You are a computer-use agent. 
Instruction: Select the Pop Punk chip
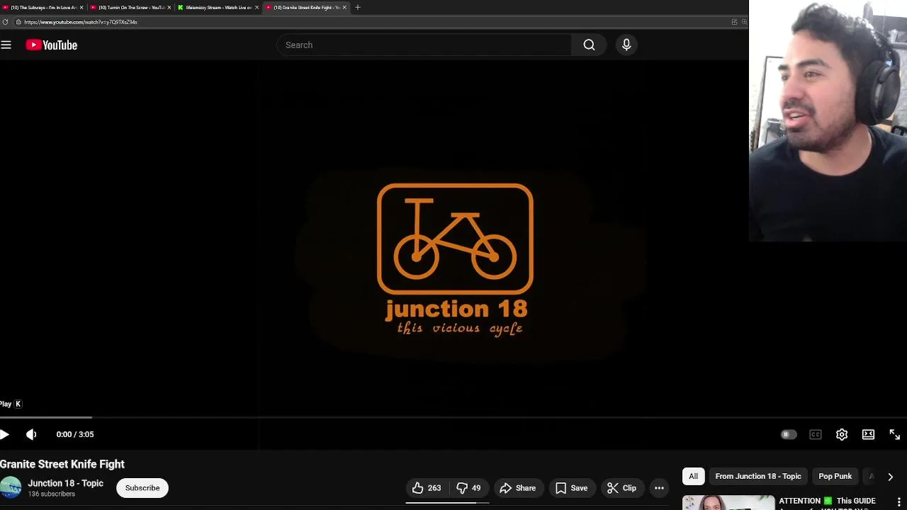pos(835,476)
